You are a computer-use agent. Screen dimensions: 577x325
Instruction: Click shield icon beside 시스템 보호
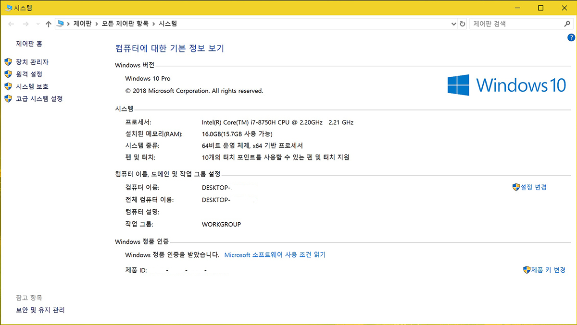(x=8, y=86)
